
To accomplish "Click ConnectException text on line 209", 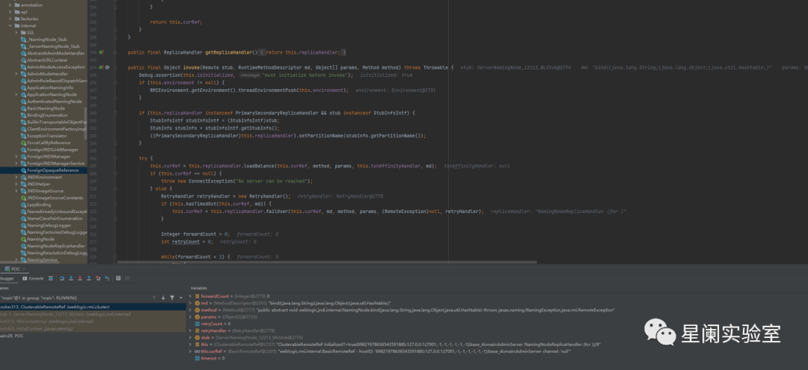I will (211, 181).
